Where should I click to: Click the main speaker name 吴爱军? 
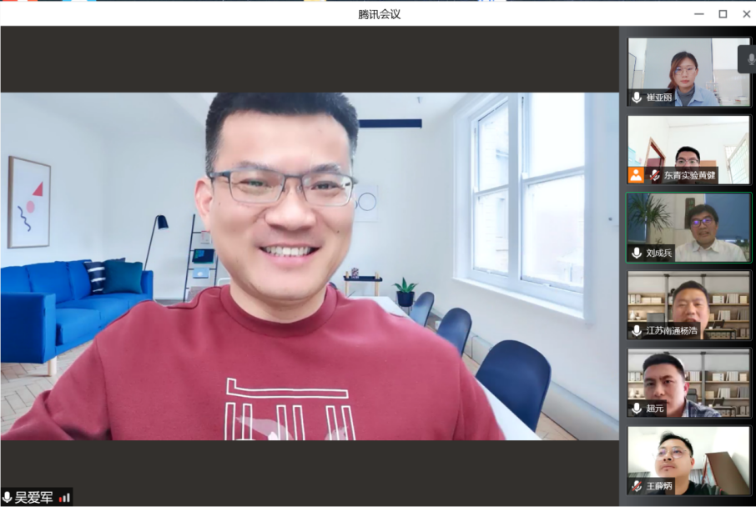click(33, 497)
